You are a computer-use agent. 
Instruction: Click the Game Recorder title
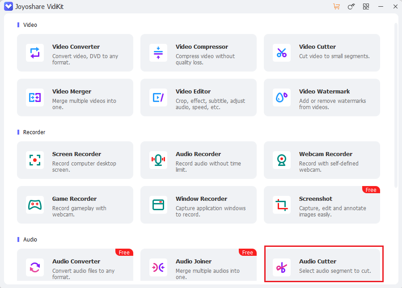[74, 199]
